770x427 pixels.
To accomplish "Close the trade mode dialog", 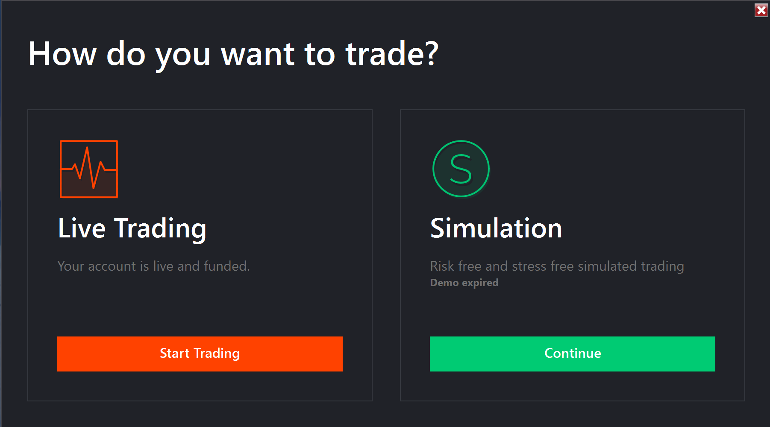I will pyautogui.click(x=761, y=10).
